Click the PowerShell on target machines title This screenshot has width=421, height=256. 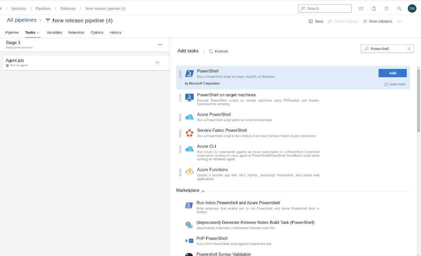point(226,95)
